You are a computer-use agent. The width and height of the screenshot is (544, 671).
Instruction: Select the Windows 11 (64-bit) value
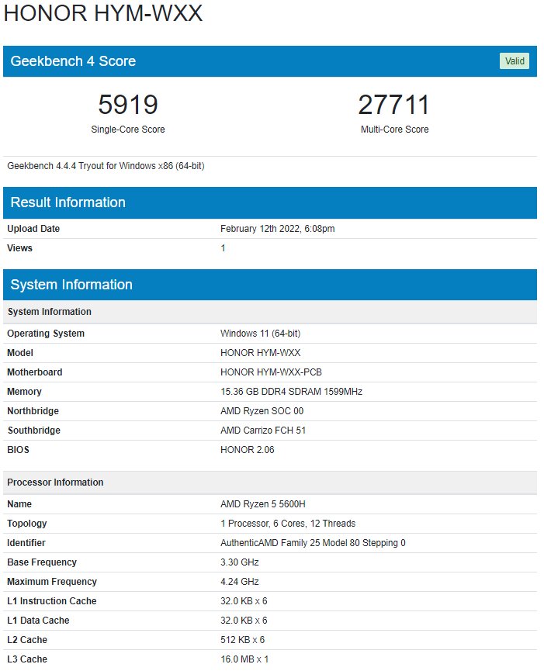point(260,334)
